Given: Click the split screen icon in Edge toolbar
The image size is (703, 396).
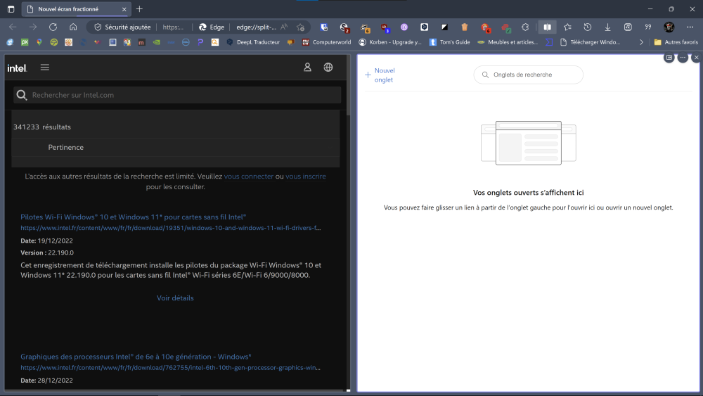Looking at the screenshot, I should point(547,27).
